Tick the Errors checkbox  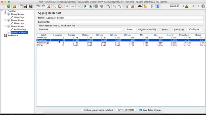[160, 30]
